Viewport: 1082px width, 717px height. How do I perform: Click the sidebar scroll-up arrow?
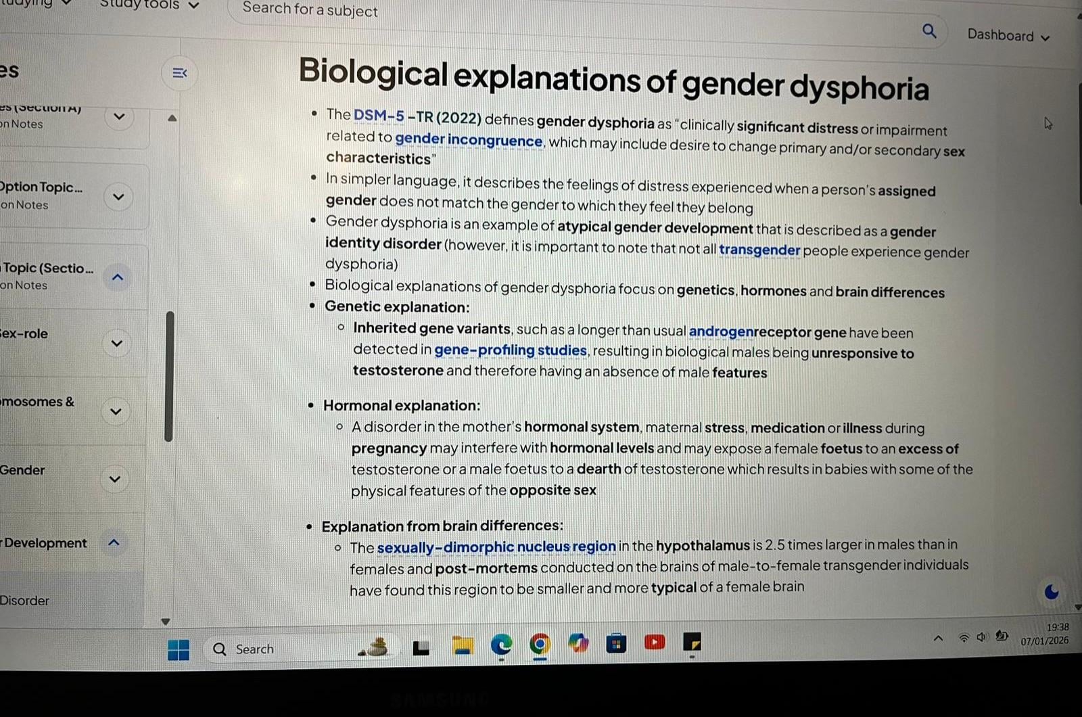(x=172, y=118)
